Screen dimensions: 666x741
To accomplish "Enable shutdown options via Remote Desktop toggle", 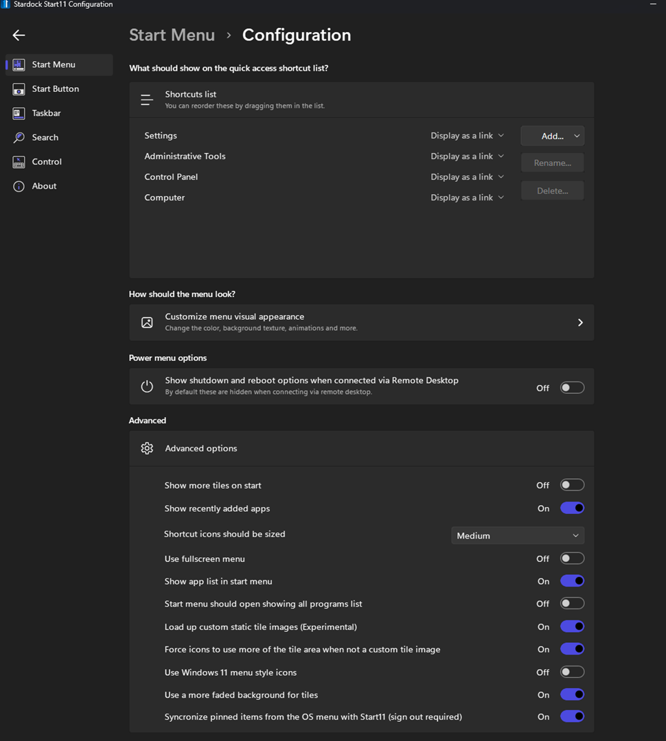I will tap(572, 388).
